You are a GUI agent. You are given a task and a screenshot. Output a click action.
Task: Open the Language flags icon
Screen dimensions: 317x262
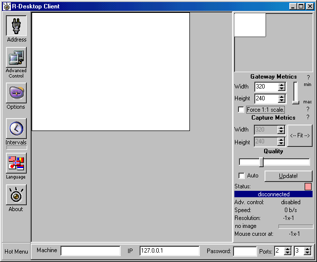tap(16, 163)
